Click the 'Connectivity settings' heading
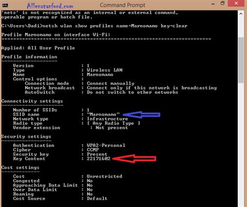This screenshot has width=247, height=207. point(32,101)
